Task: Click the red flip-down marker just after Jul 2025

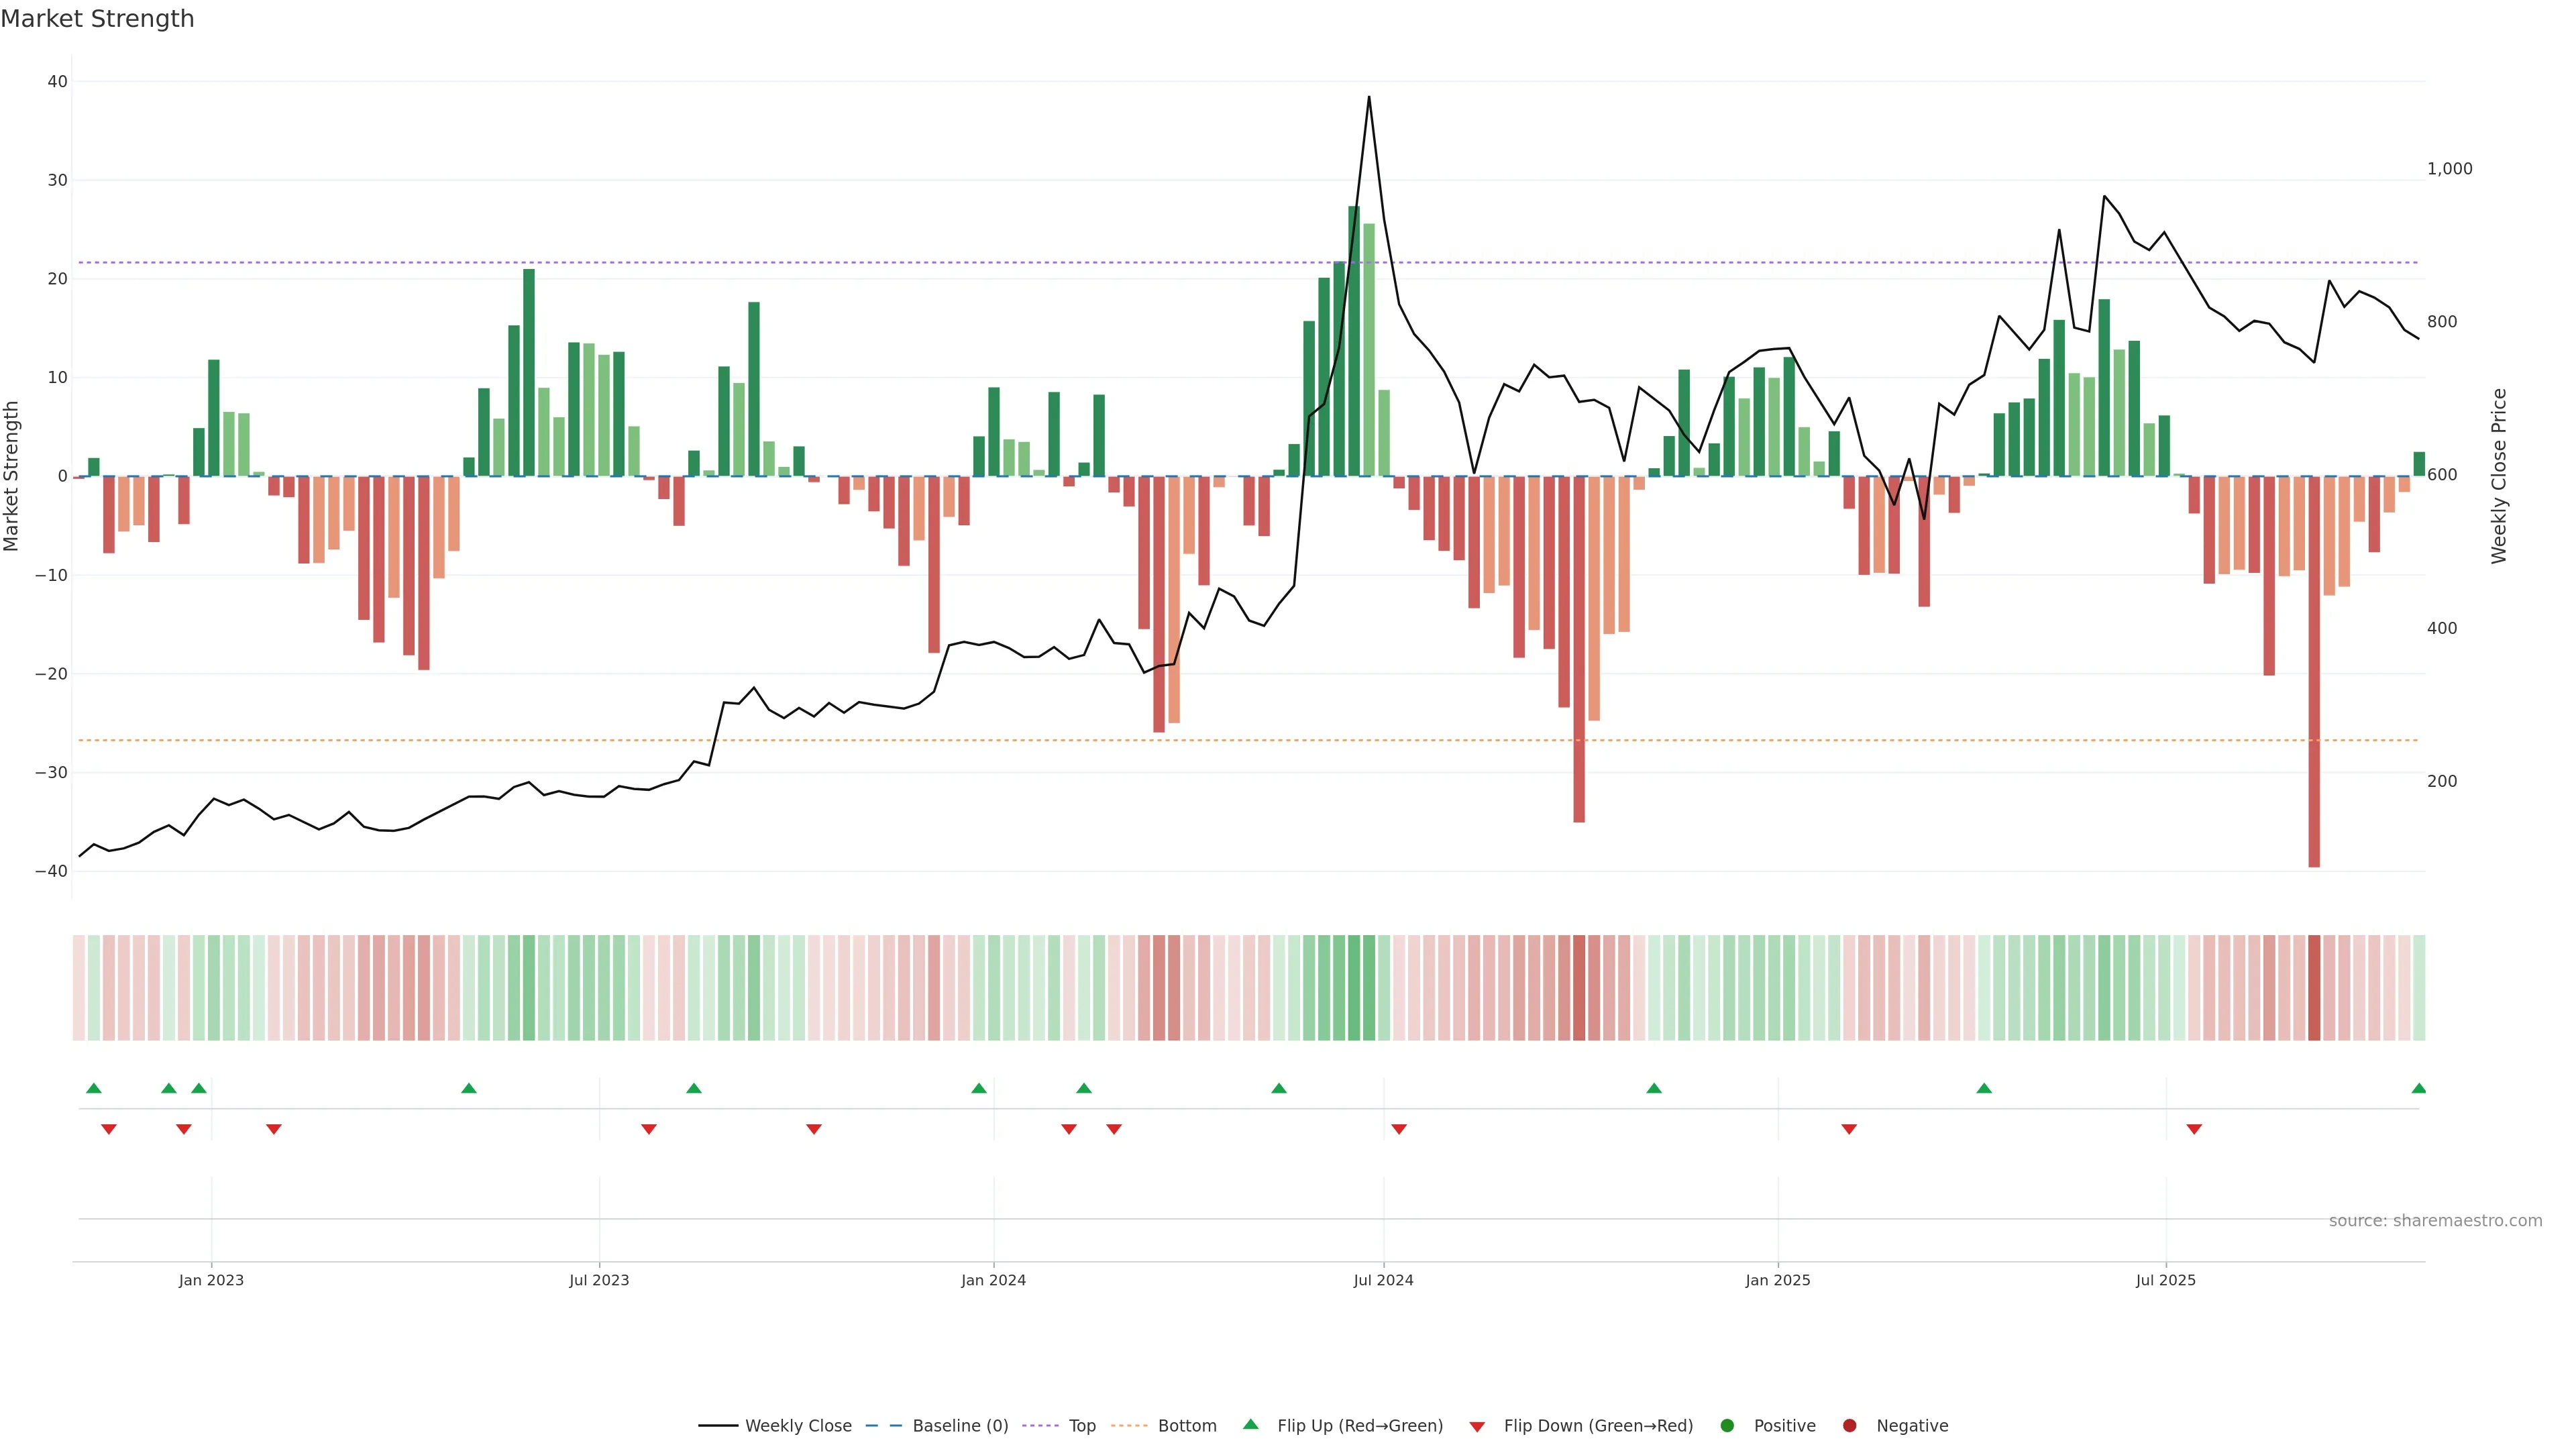Action: [2194, 1129]
